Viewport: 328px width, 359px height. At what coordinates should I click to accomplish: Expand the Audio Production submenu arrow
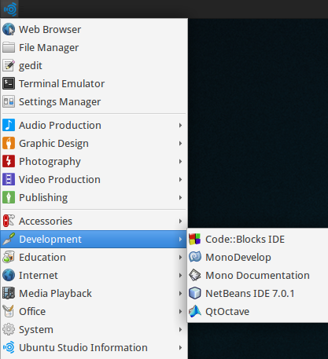pos(180,126)
